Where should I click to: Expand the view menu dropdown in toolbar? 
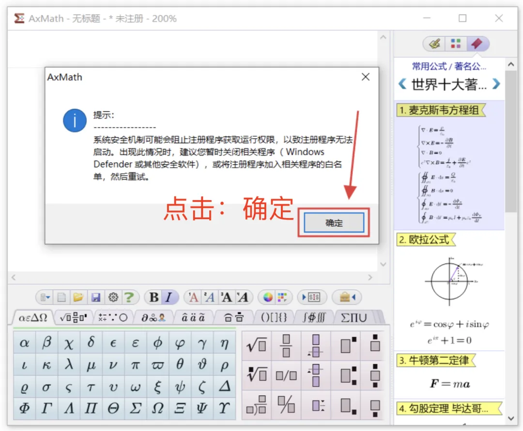pyautogui.click(x=45, y=297)
